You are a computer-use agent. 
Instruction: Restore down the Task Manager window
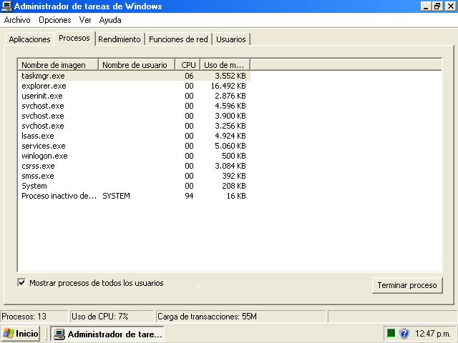click(437, 6)
